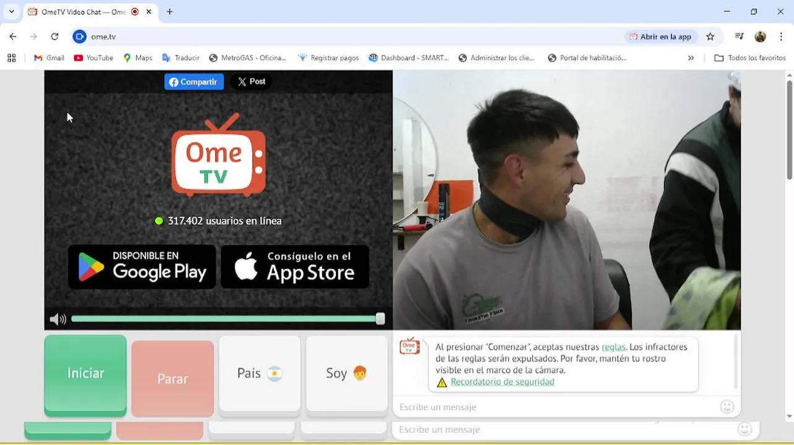
Task: Click the yellow warning triangle icon
Action: pyautogui.click(x=442, y=382)
